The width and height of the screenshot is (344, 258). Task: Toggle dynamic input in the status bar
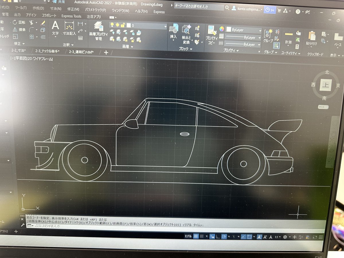(212, 236)
